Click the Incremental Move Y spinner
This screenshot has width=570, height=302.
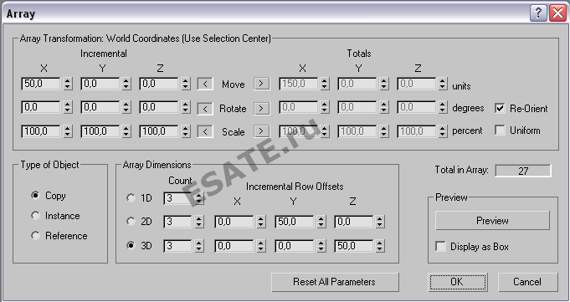point(126,84)
